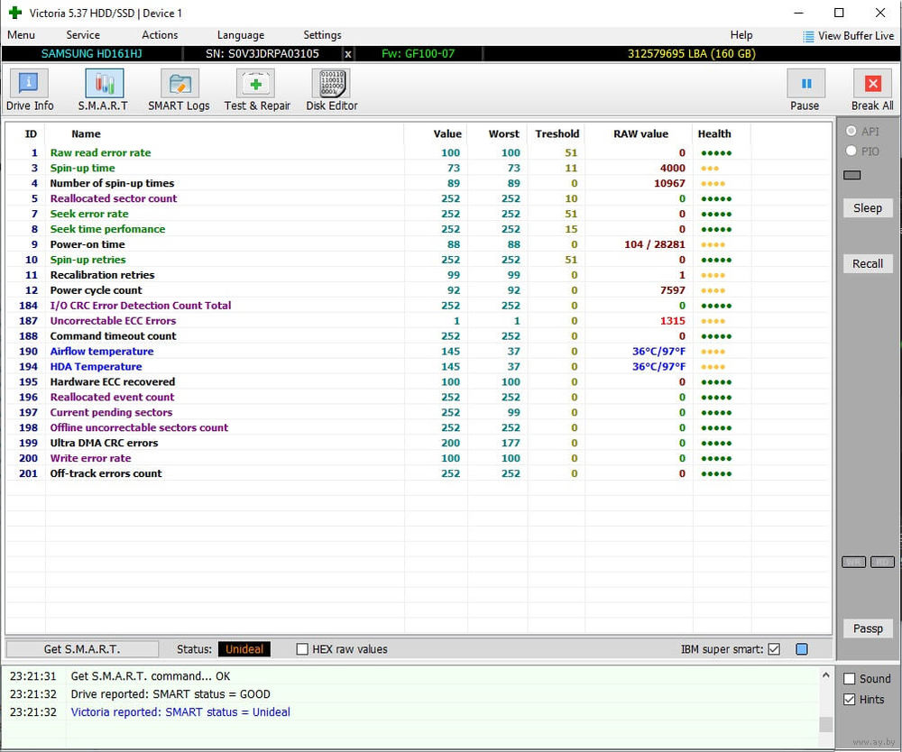Screen dimensions: 902x752
Task: Click the small gray indicator below PIO
Action: point(851,175)
